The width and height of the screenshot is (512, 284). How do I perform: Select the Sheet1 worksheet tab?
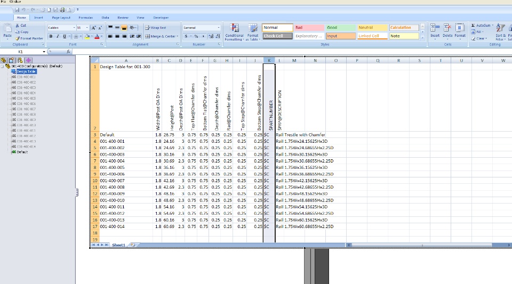click(x=118, y=245)
